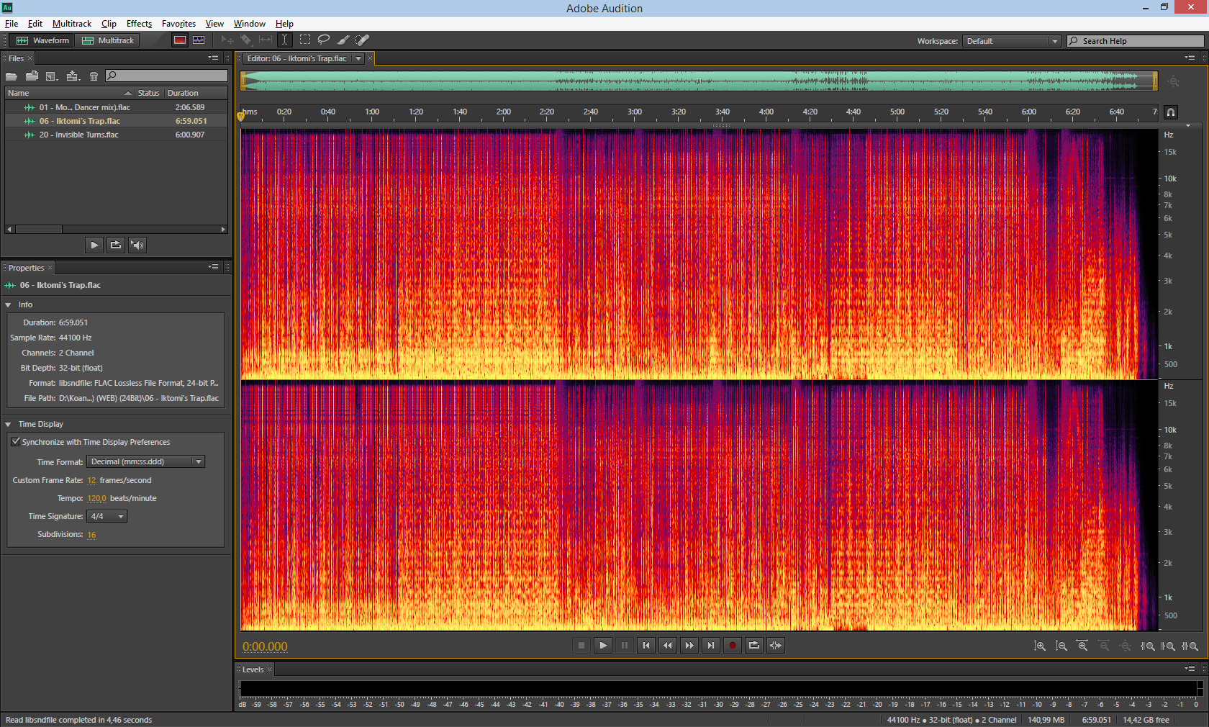The image size is (1209, 727).
Task: Click the transport Stop button
Action: tap(581, 646)
